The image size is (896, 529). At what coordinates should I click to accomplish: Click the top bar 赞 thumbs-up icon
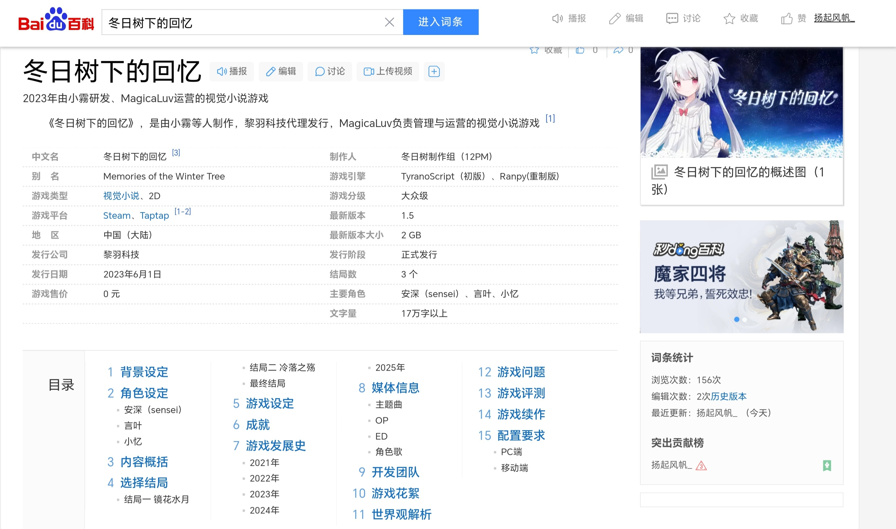click(786, 19)
